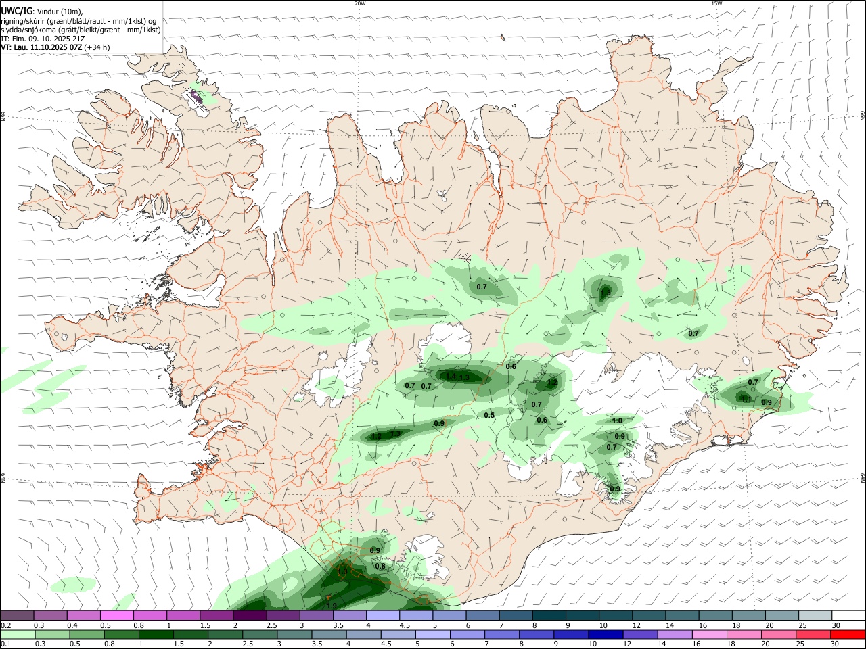Viewport: 866px width, 649px height.
Task: Click the 'VT: Lau. 11.10.2025 07Z (+34 h)' line
Action: coord(55,47)
